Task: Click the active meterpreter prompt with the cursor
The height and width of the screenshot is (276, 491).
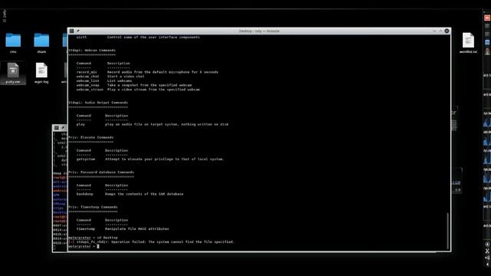Action: (84, 246)
